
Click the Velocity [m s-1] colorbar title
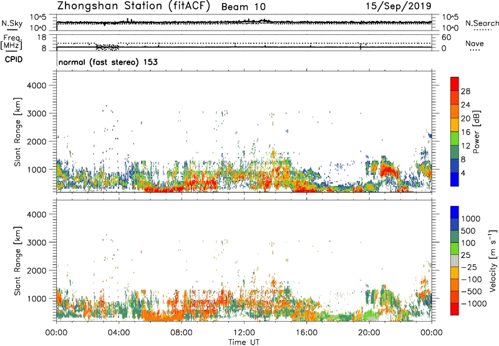493,260
